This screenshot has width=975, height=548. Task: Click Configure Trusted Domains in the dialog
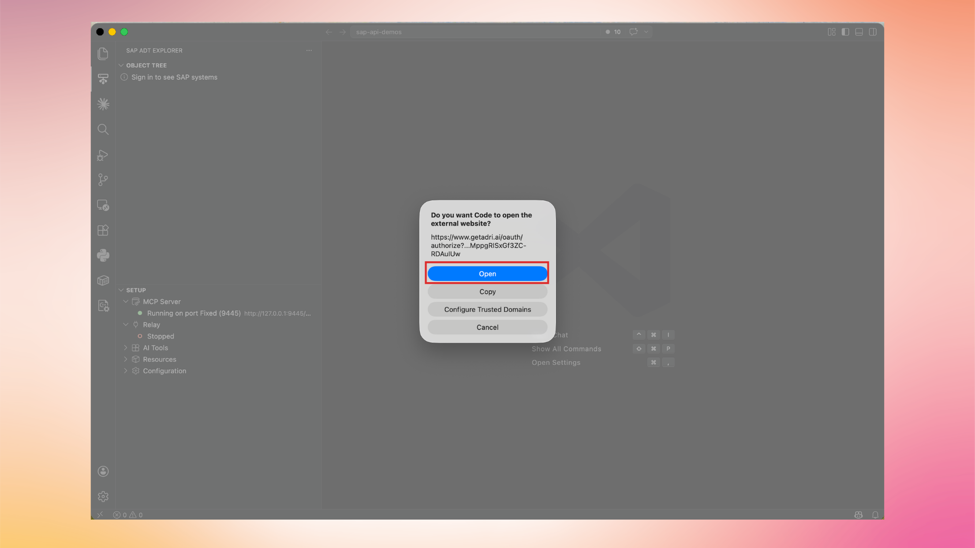tap(487, 309)
